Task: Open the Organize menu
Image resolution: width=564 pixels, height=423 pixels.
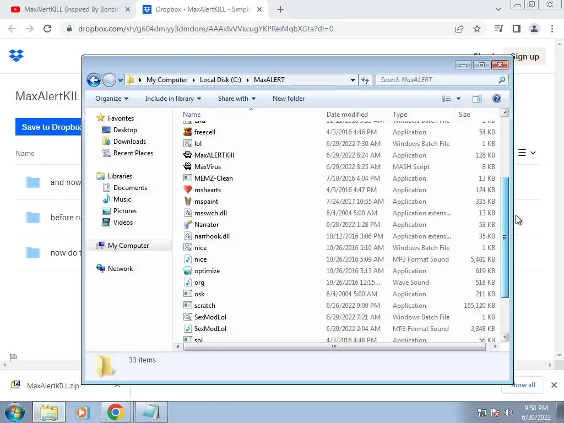Action: [x=112, y=99]
